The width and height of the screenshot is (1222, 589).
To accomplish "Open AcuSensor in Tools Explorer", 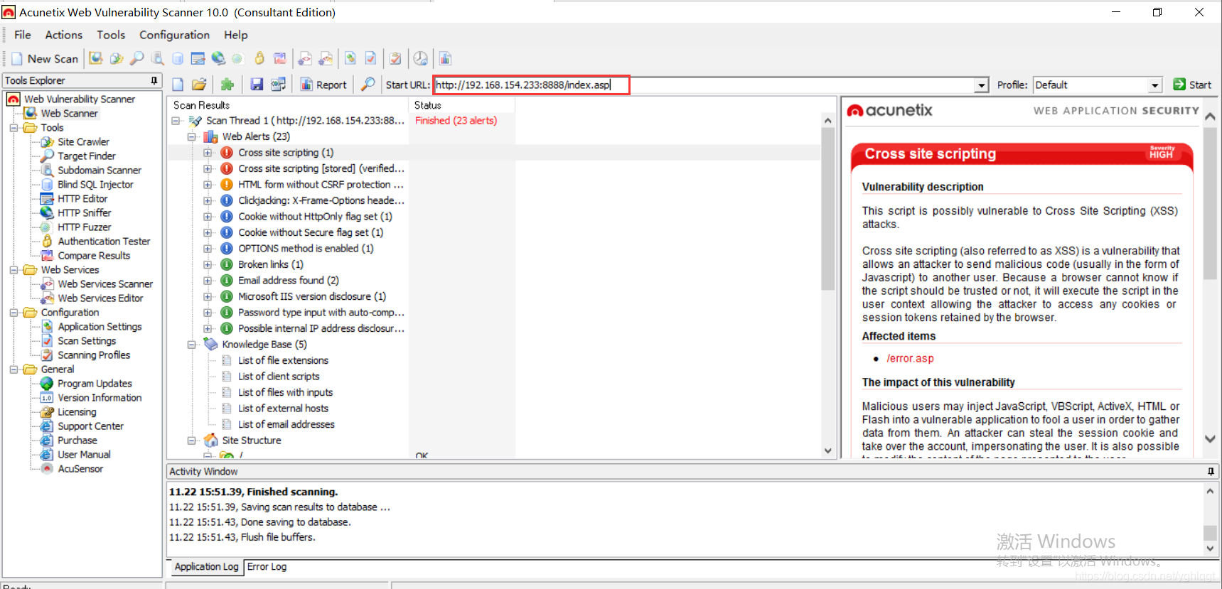I will [80, 469].
